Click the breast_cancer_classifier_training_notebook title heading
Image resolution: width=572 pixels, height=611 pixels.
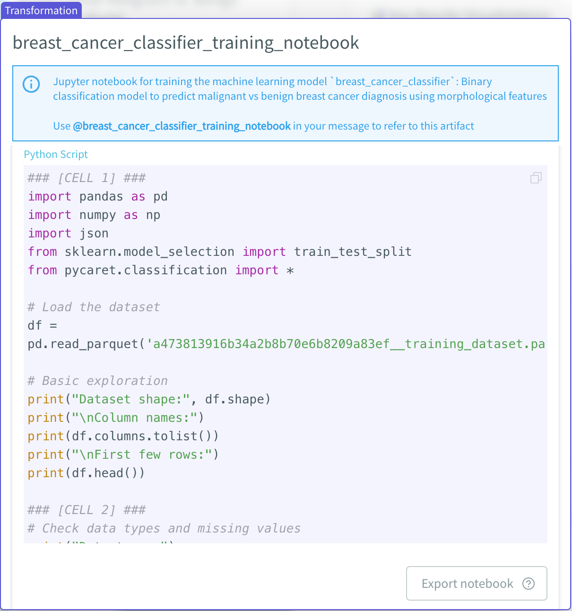coord(186,43)
